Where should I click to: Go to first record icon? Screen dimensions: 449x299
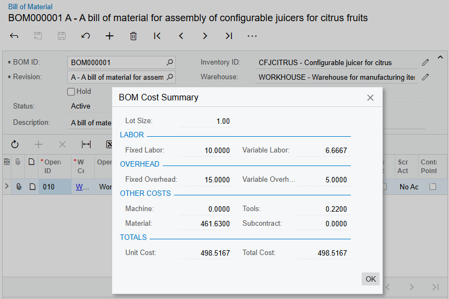click(x=157, y=36)
